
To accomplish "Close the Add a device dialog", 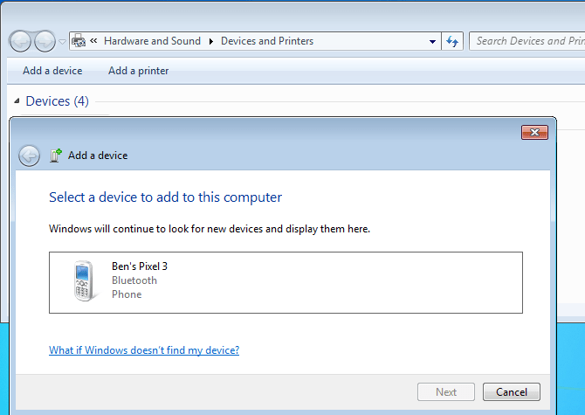I will click(534, 133).
